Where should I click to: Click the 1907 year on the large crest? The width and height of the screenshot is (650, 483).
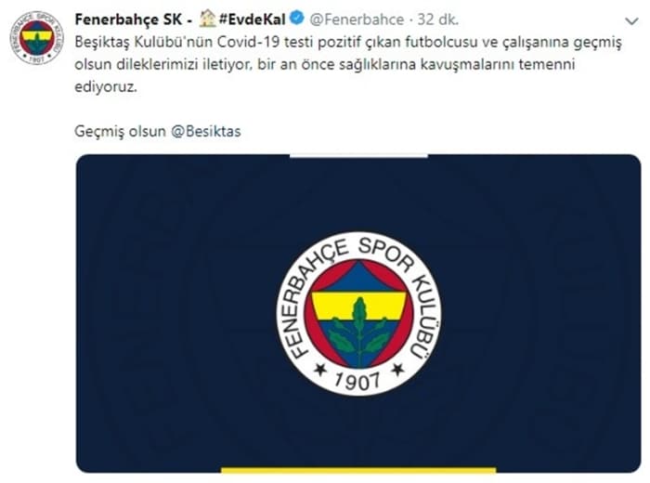[x=357, y=381]
